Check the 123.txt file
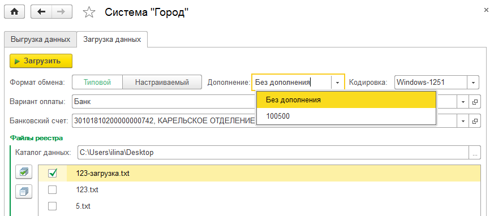Image resolution: width=494 pixels, height=216 pixels. [x=52, y=190]
